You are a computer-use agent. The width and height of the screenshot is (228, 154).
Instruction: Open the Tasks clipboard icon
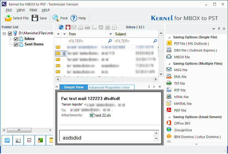point(29,140)
